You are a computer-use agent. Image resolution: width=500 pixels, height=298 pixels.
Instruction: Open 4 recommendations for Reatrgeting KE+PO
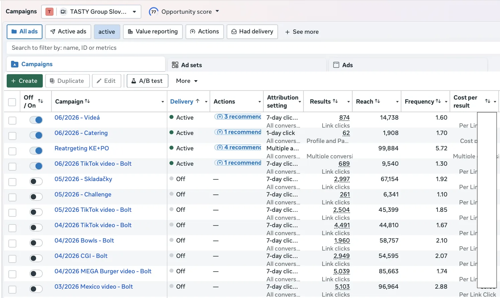[x=238, y=147]
